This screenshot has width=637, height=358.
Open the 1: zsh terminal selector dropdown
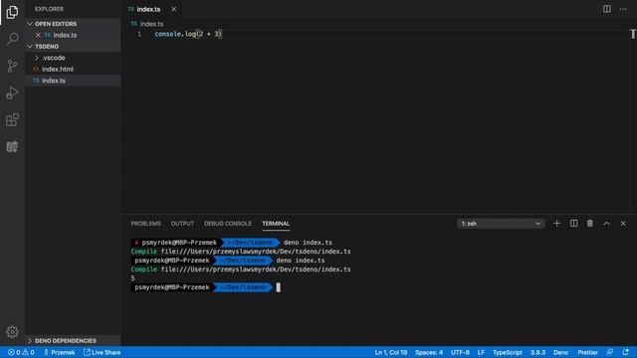point(501,224)
